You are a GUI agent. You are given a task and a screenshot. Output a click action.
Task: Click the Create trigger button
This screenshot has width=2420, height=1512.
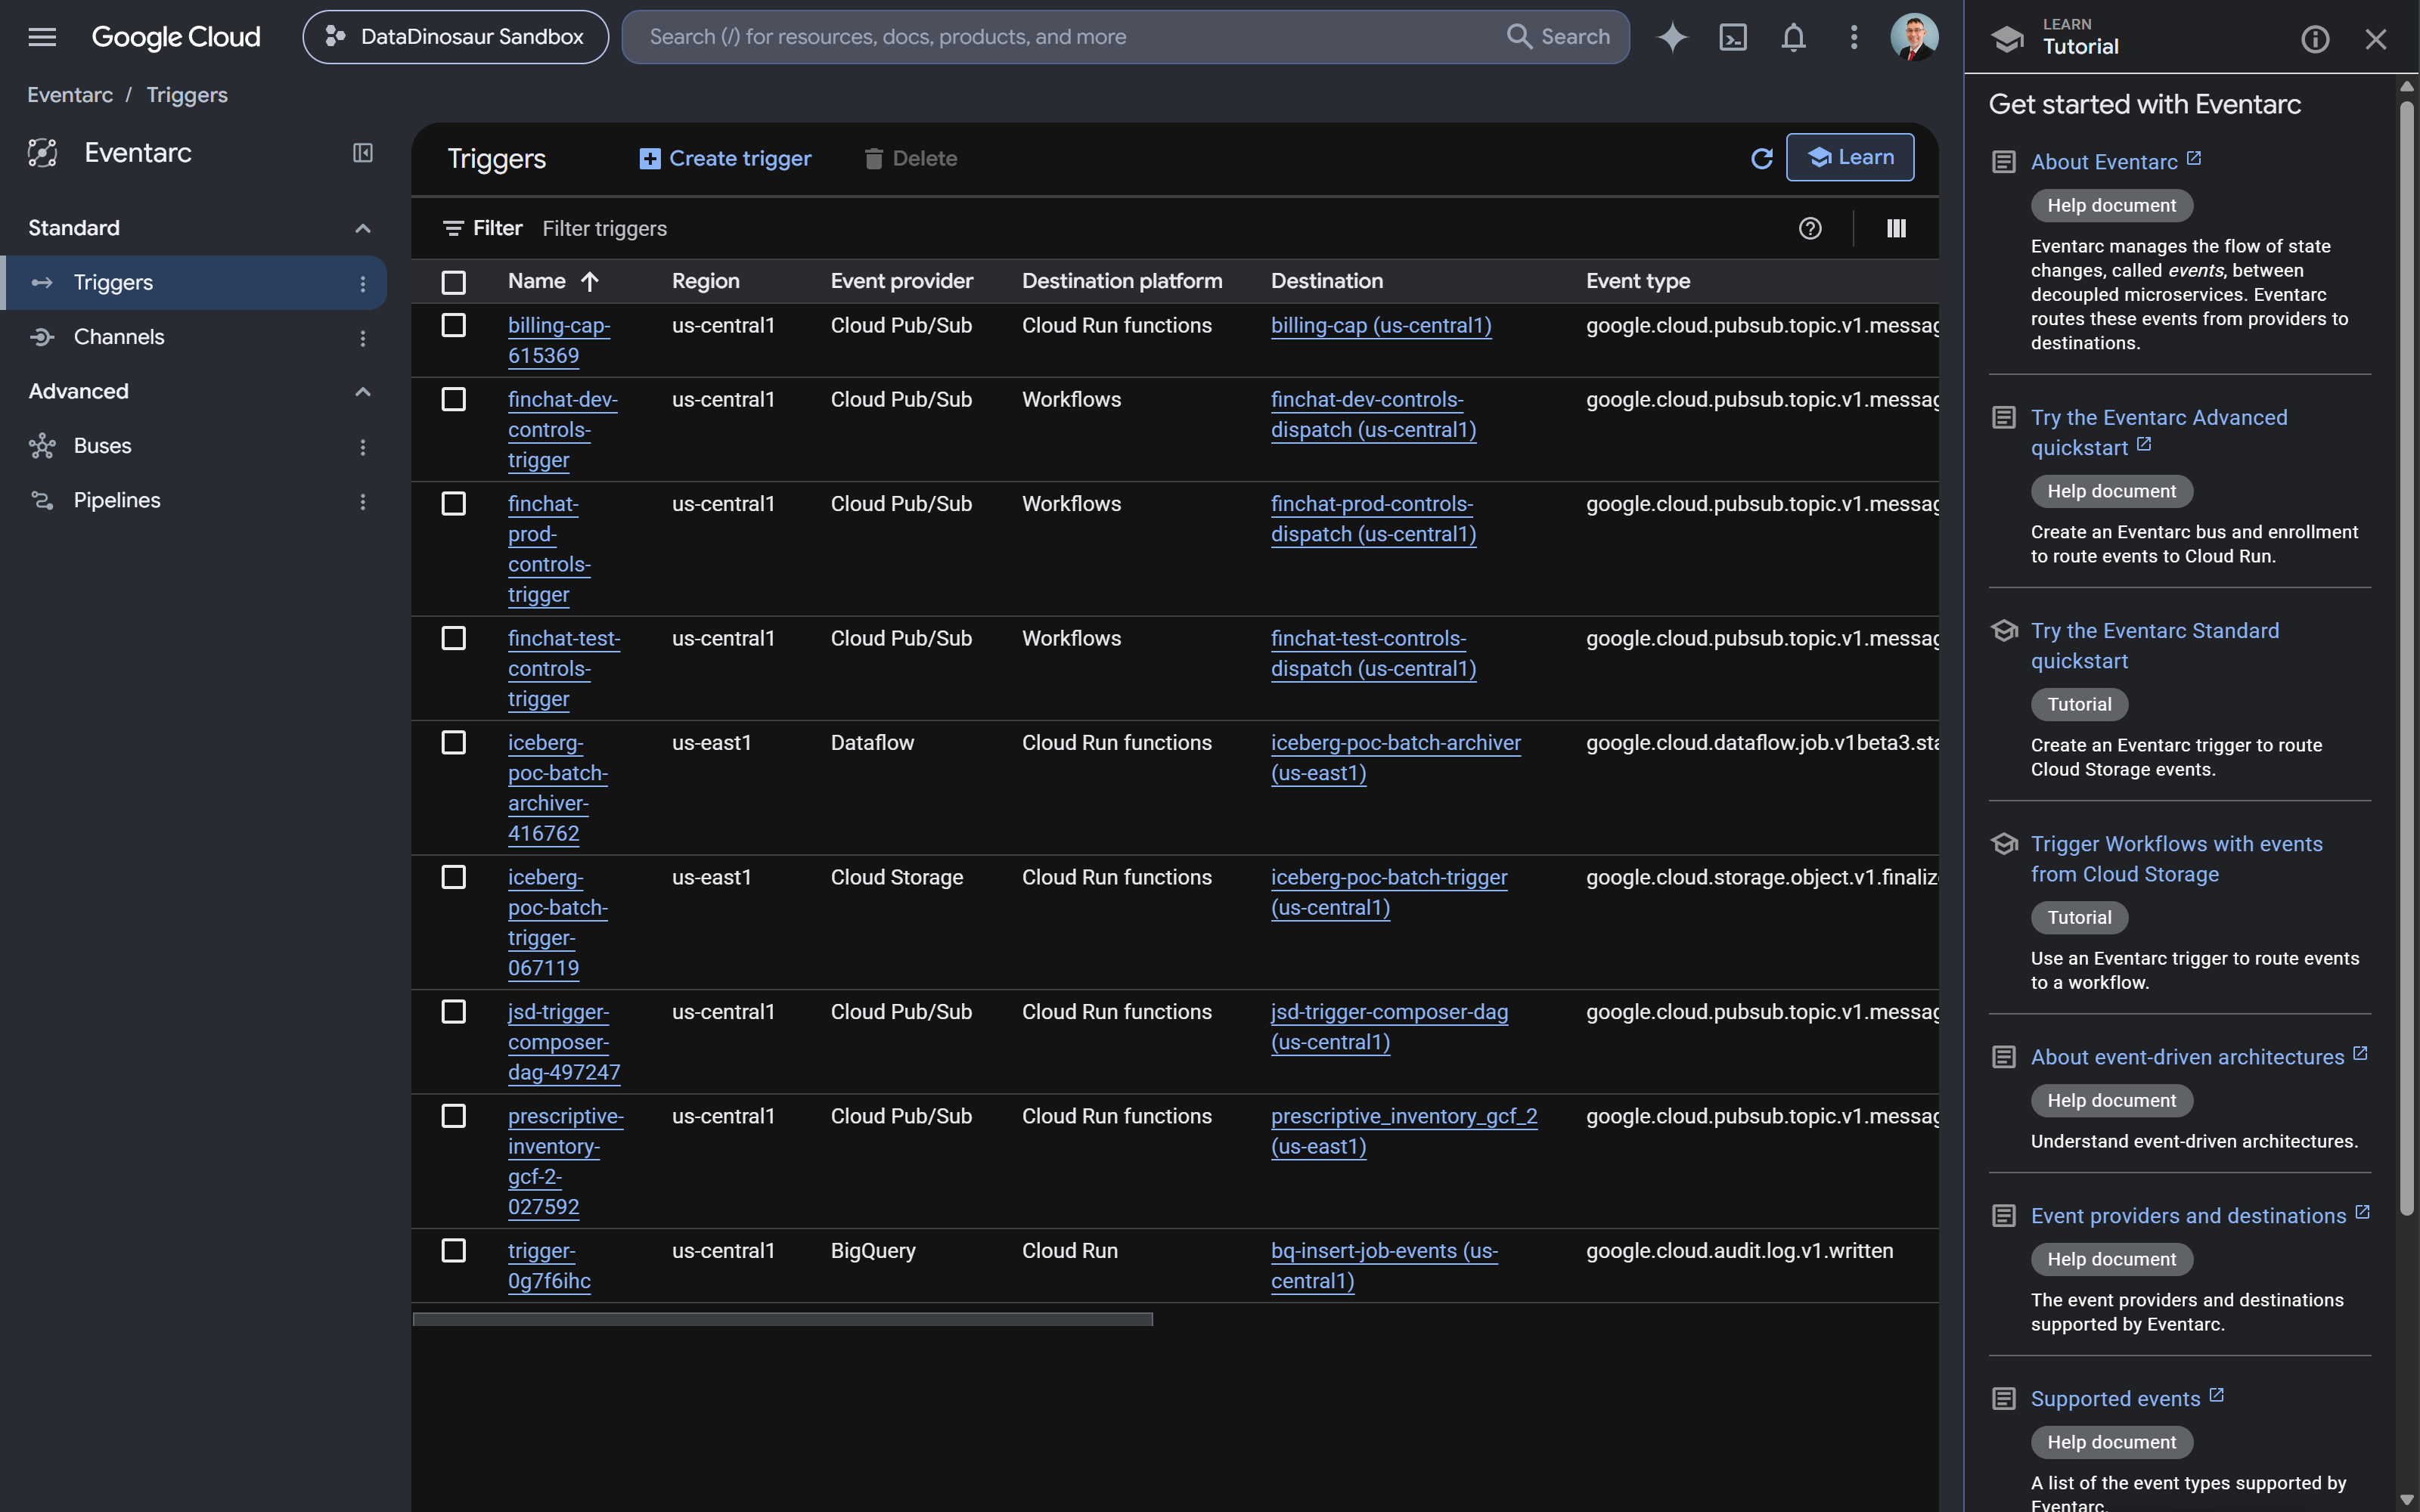coord(726,158)
